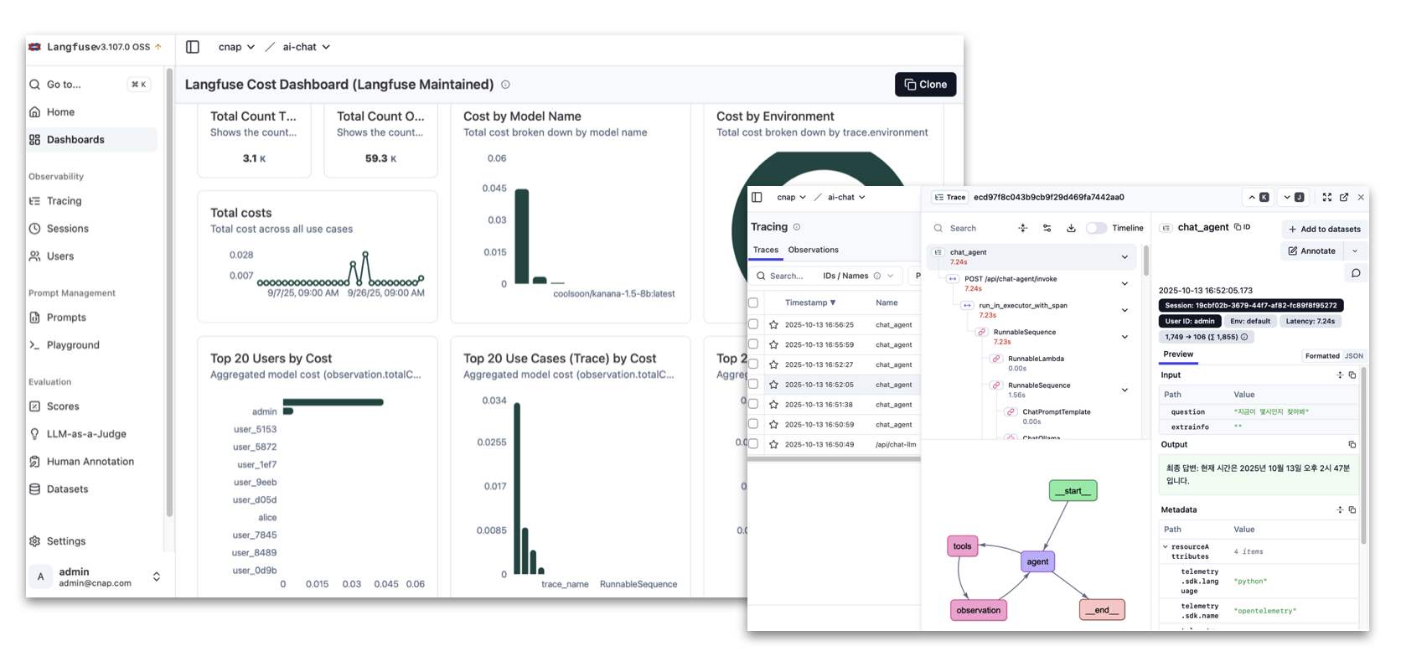Open trace in new tab icon
Image resolution: width=1401 pixels, height=667 pixels.
[1344, 198]
